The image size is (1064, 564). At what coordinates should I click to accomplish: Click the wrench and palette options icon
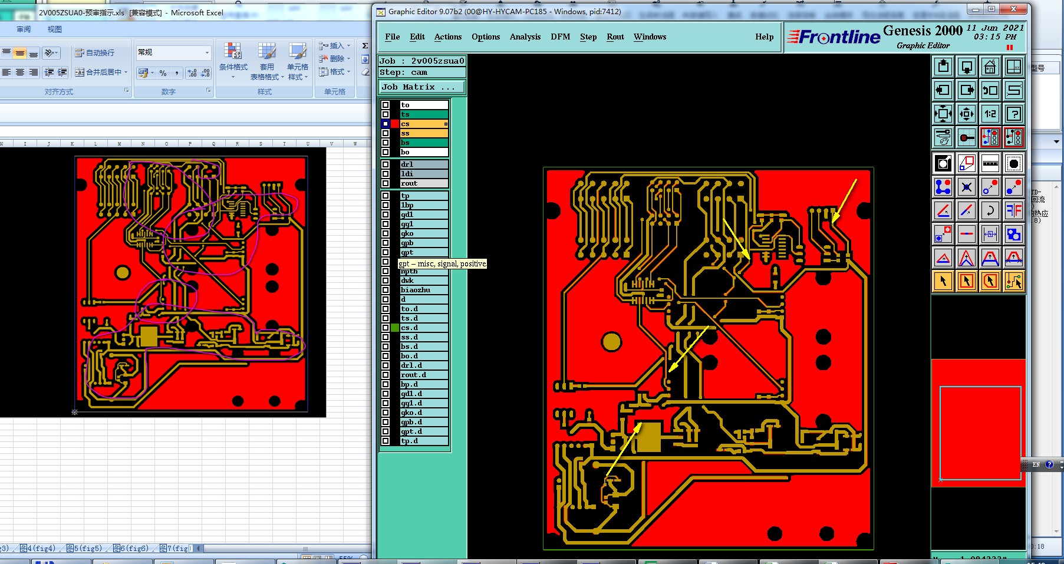[943, 137]
